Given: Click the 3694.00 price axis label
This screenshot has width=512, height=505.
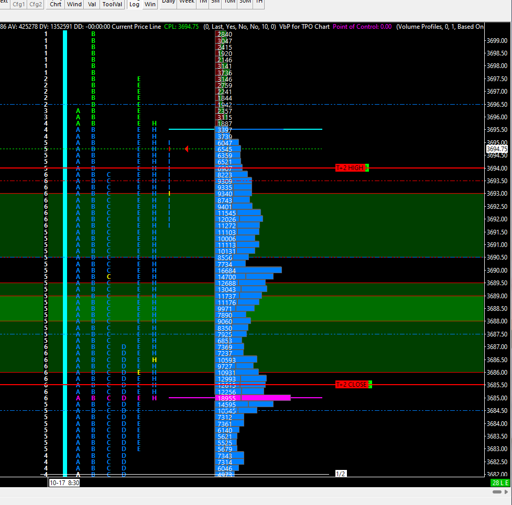Looking at the screenshot, I should tap(497, 168).
